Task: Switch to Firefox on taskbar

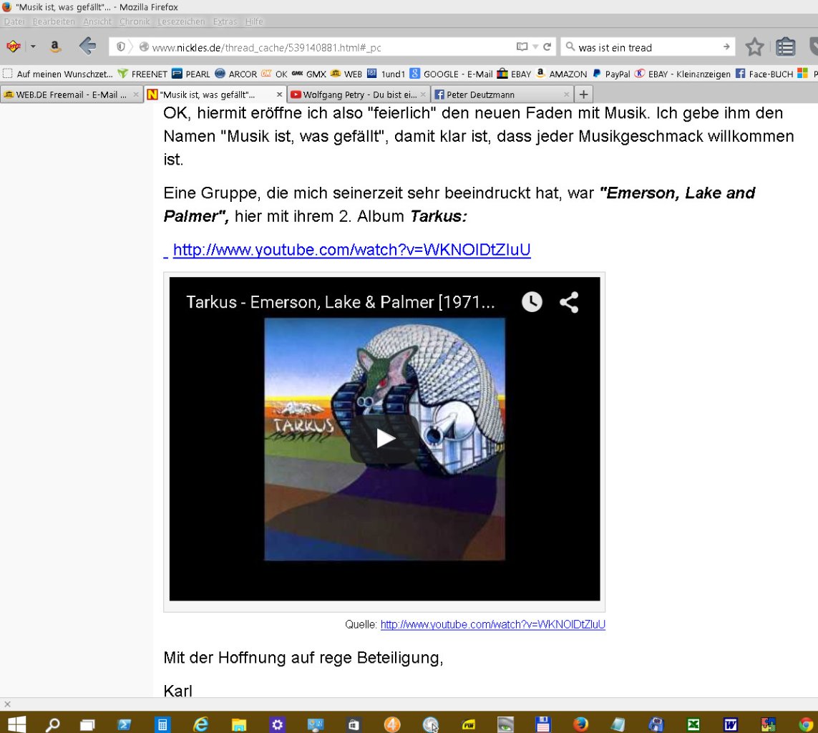Action: pyautogui.click(x=580, y=724)
